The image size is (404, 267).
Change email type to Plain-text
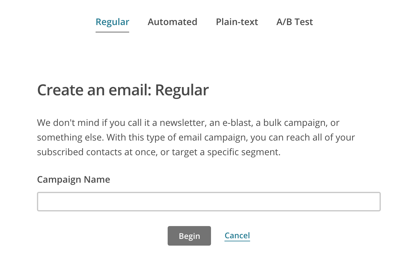[237, 22]
